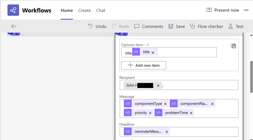
Task: Remove the John recipient chip
Action: click(x=158, y=86)
